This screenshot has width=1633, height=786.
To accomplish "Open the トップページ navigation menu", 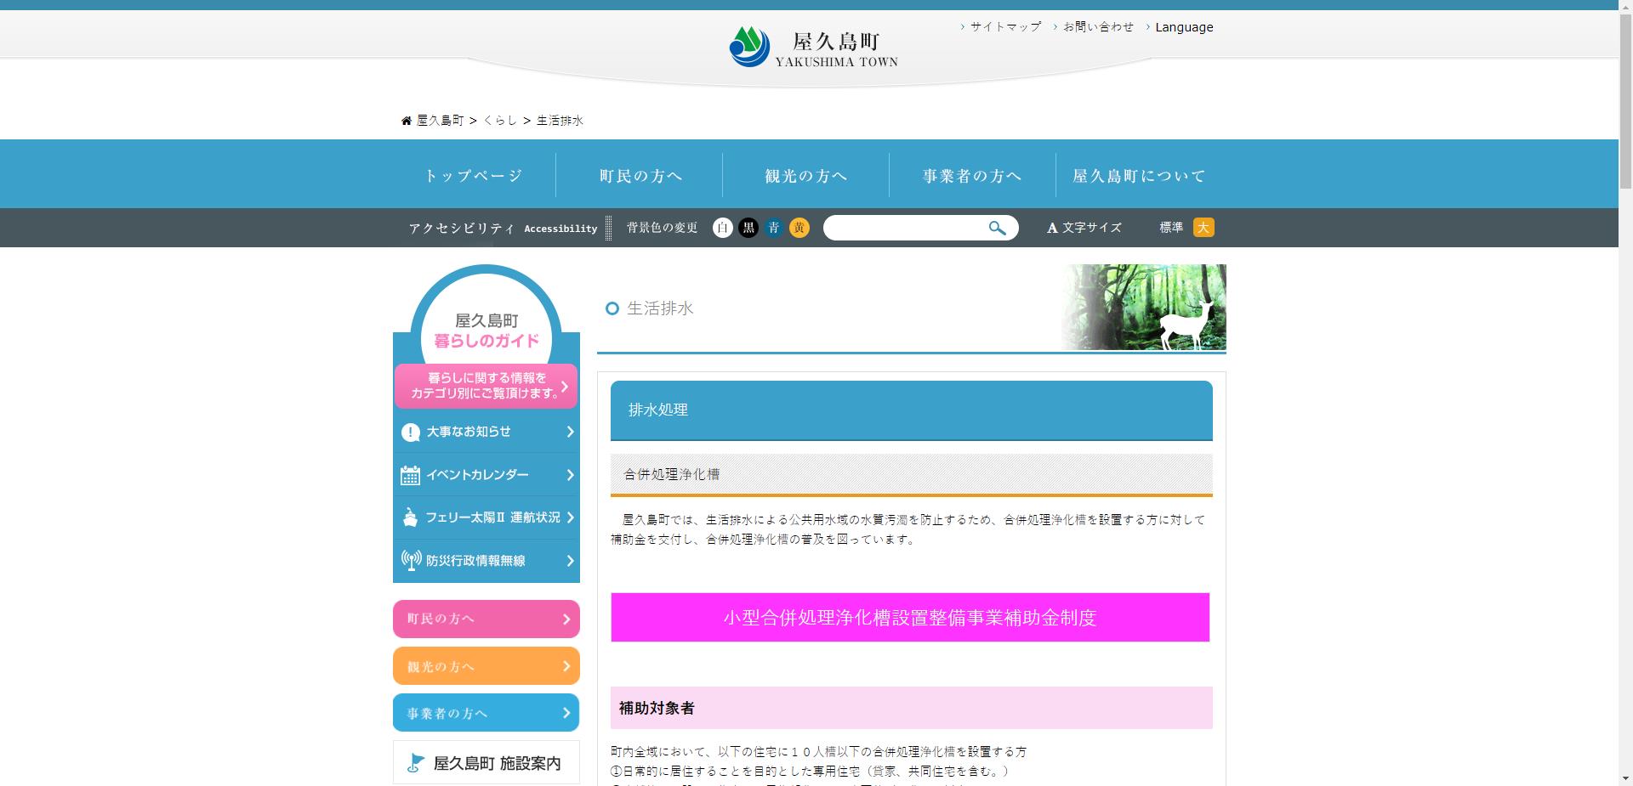I will click(x=473, y=175).
